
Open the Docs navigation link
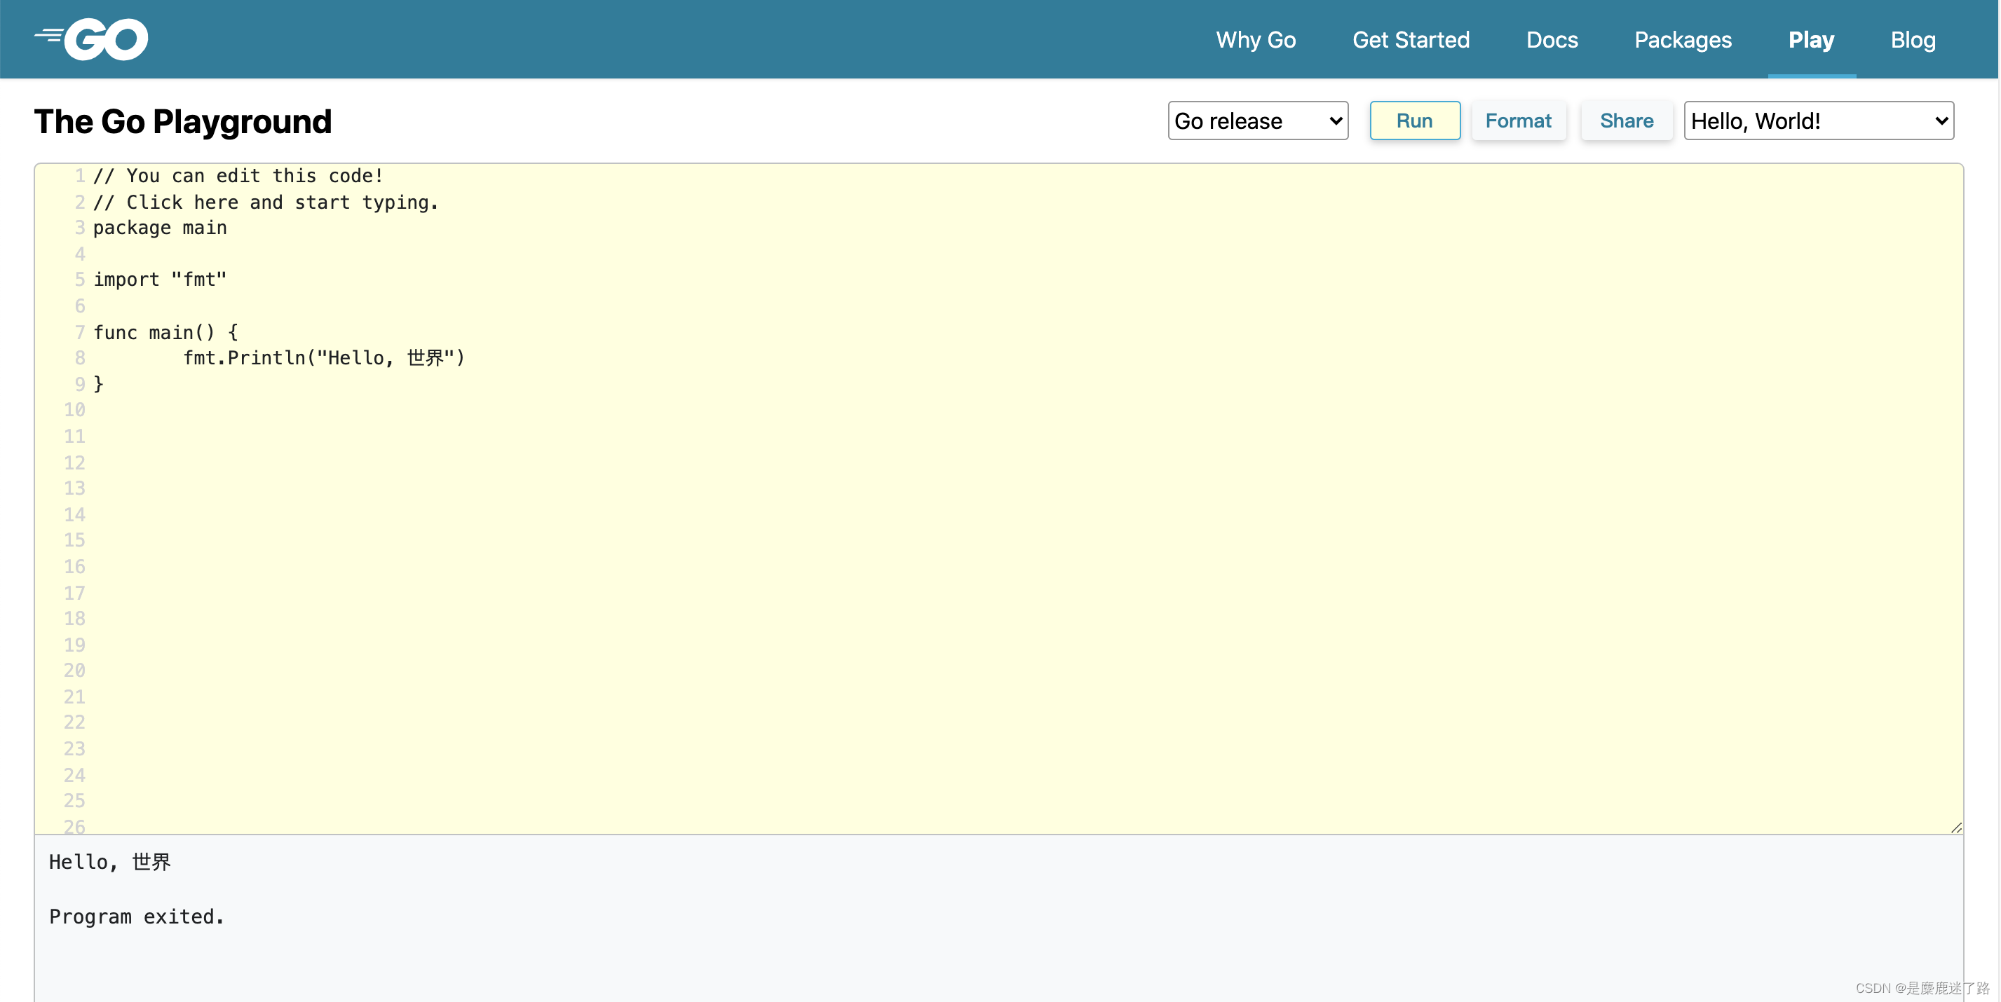tap(1552, 39)
